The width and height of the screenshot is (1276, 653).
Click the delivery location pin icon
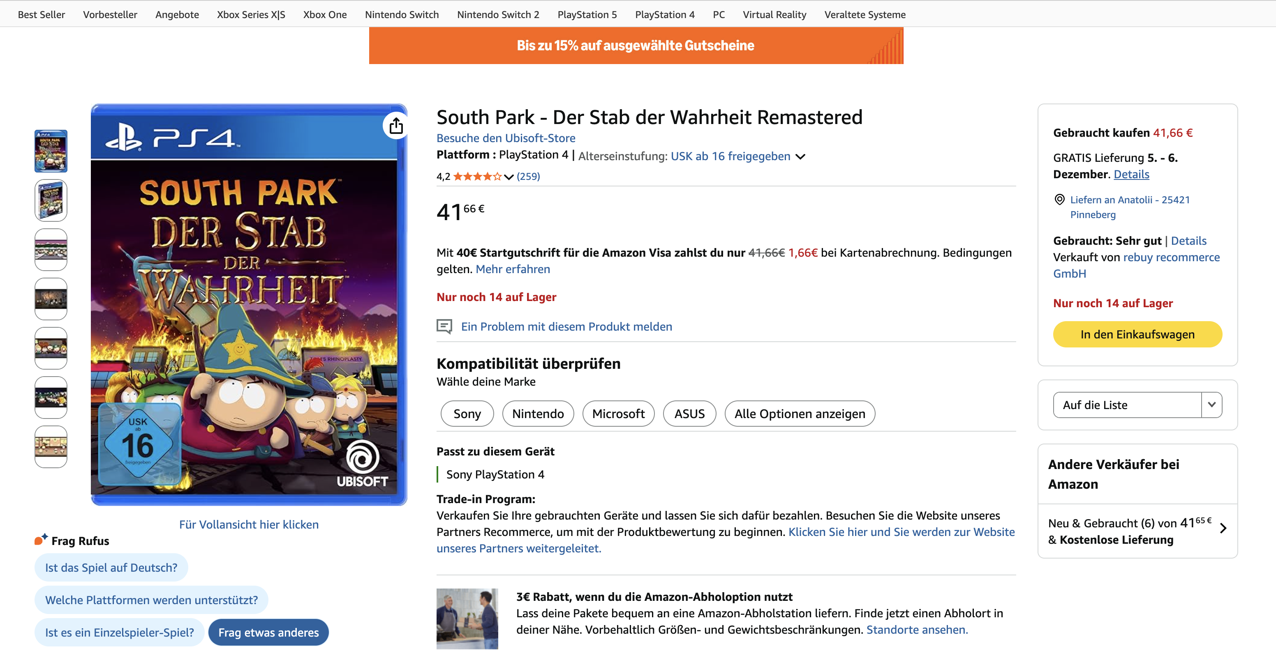pyautogui.click(x=1059, y=199)
